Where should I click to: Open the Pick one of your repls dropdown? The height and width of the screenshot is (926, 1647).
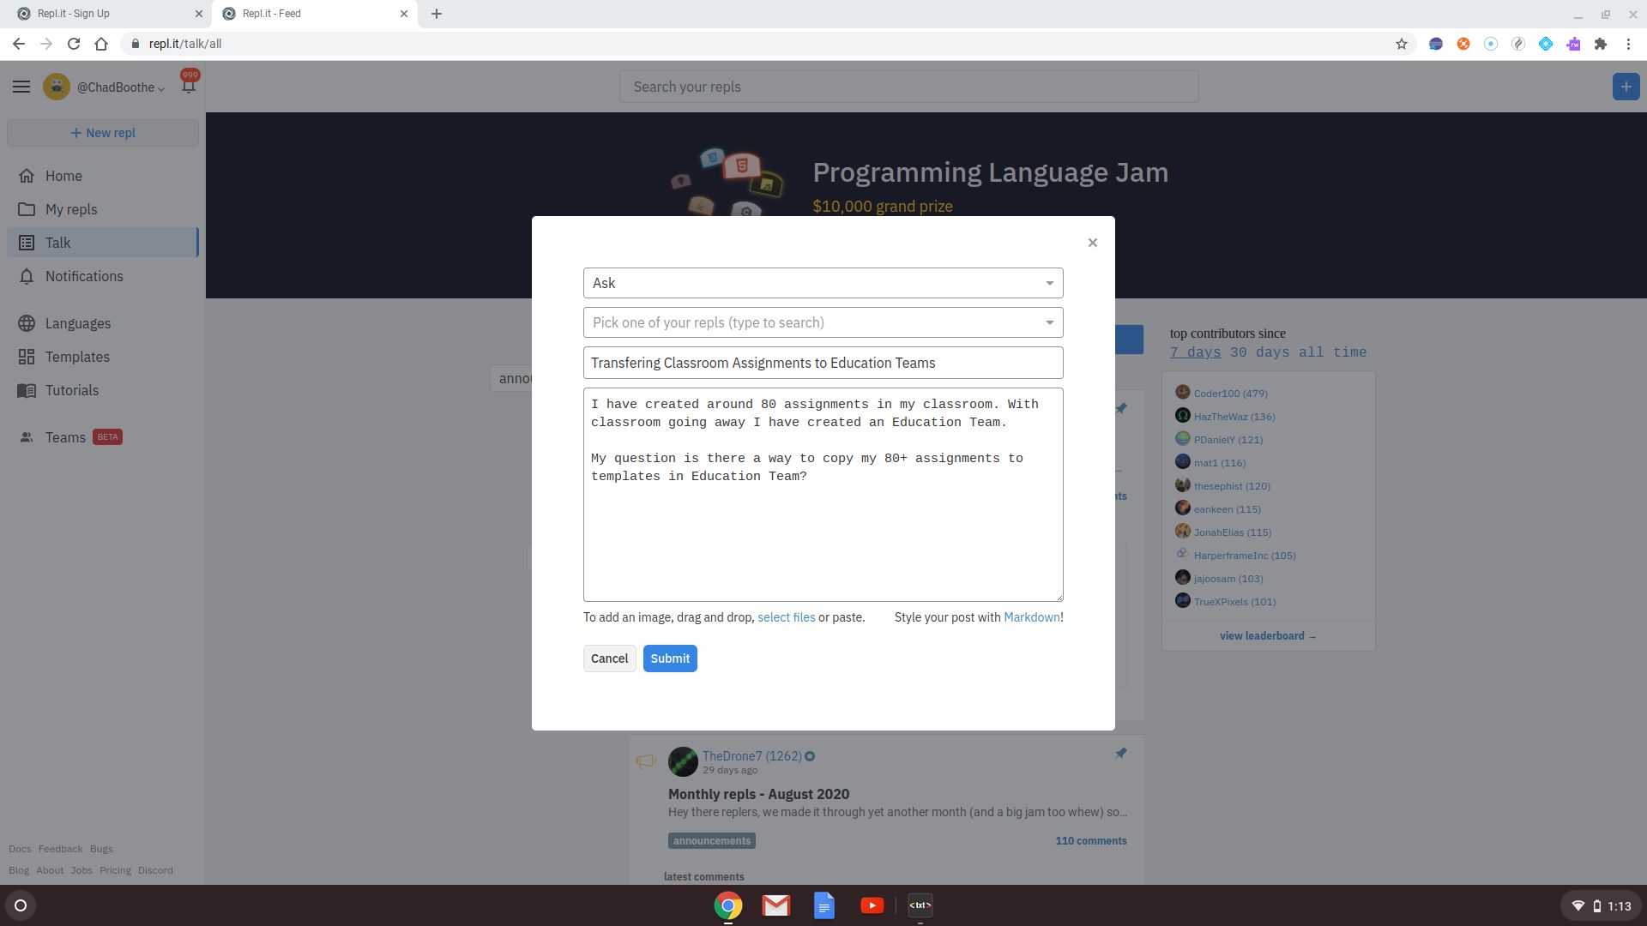pos(823,322)
